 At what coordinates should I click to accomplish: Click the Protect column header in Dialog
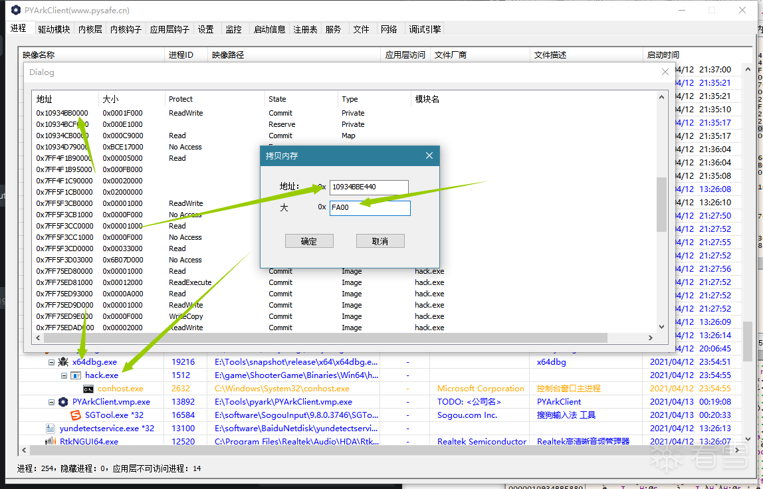pos(214,99)
